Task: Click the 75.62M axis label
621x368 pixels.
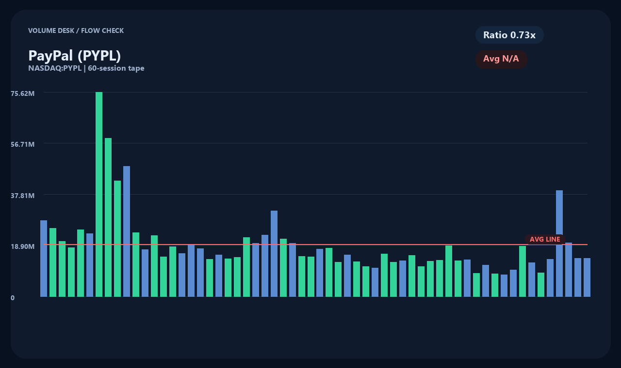Action: pos(23,93)
